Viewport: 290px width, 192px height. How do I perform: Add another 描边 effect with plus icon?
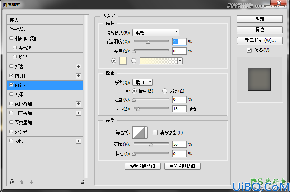[x=78, y=66]
